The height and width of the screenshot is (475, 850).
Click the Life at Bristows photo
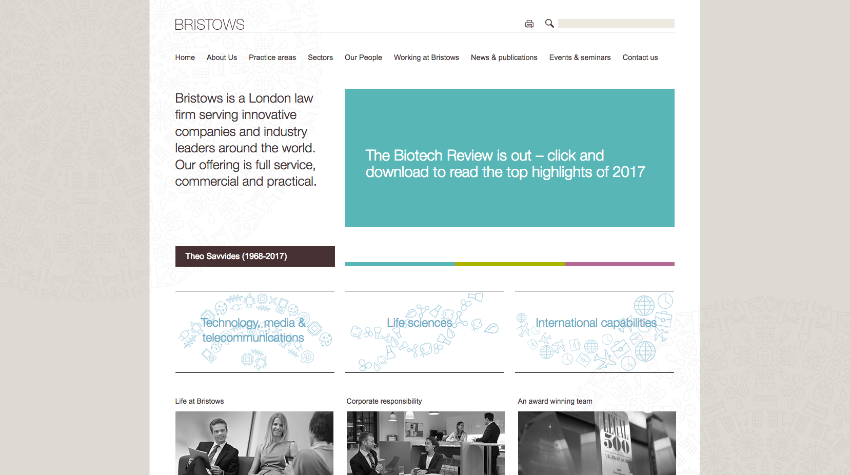point(254,443)
